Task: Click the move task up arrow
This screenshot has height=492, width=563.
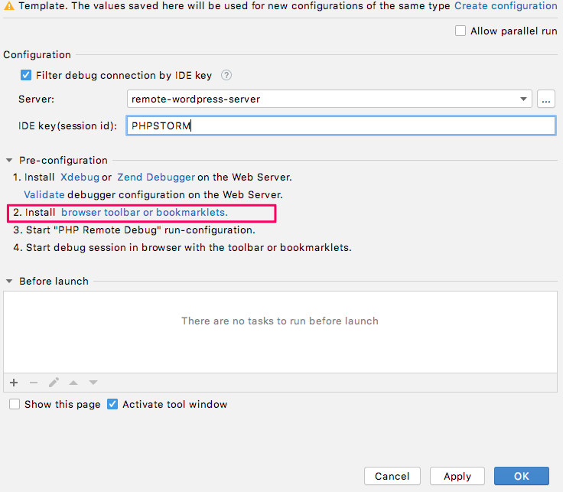Action: point(73,383)
